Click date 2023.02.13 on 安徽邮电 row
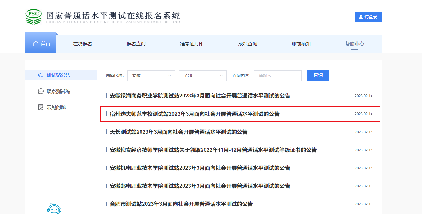 (364, 186)
